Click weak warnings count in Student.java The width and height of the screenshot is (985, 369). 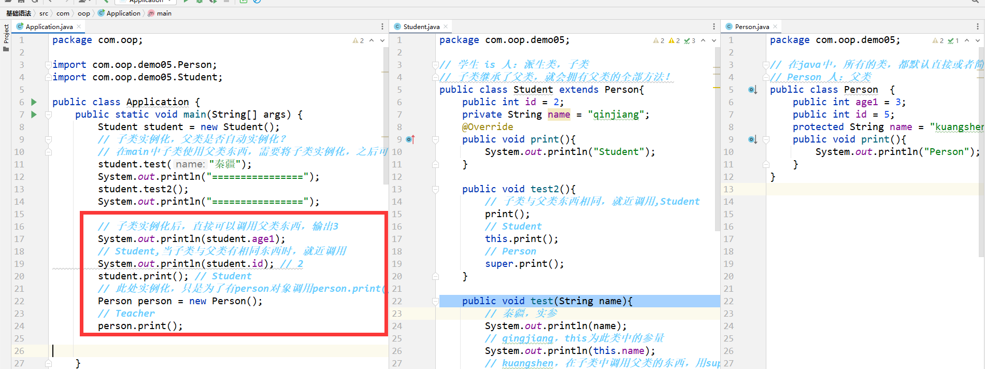click(x=659, y=40)
